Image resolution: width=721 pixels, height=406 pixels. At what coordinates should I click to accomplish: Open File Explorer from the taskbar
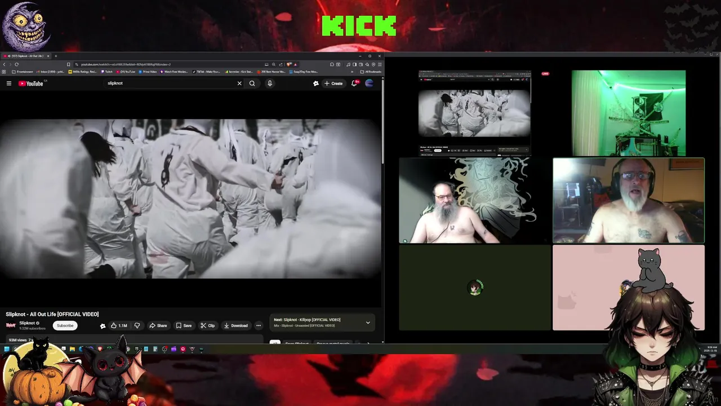(x=72, y=349)
